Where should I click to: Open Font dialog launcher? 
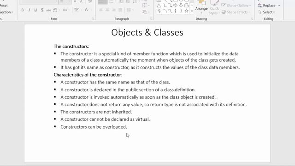click(93, 18)
